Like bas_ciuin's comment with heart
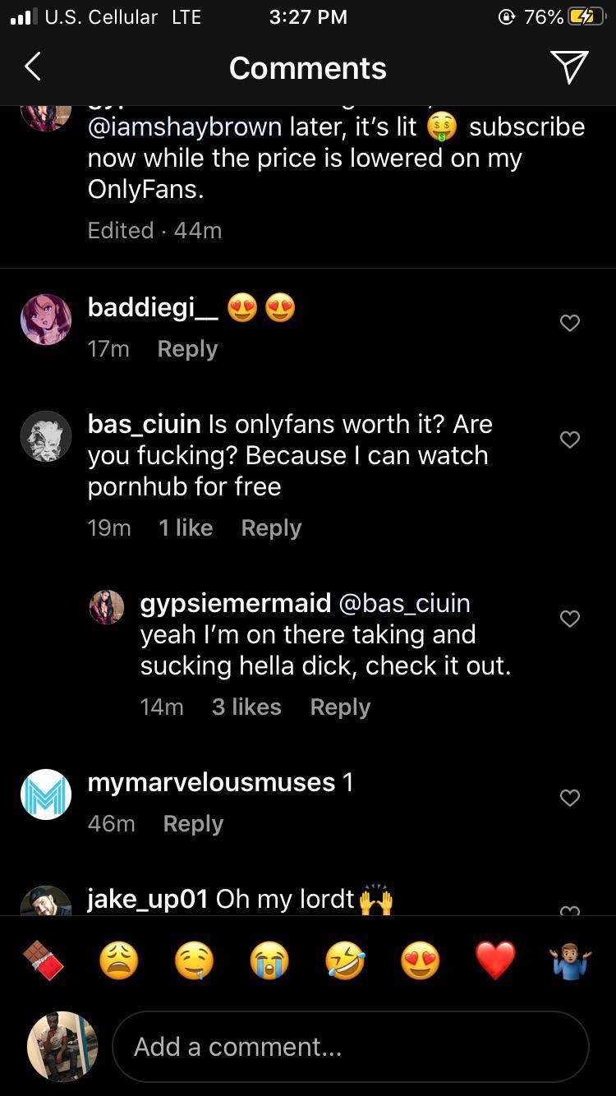 tap(569, 440)
